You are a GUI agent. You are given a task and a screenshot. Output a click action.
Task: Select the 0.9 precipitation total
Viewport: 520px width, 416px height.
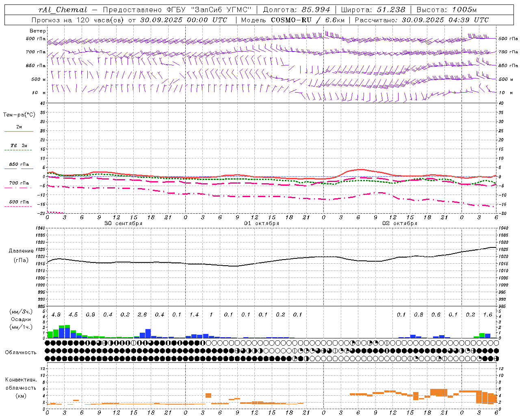[91, 314]
